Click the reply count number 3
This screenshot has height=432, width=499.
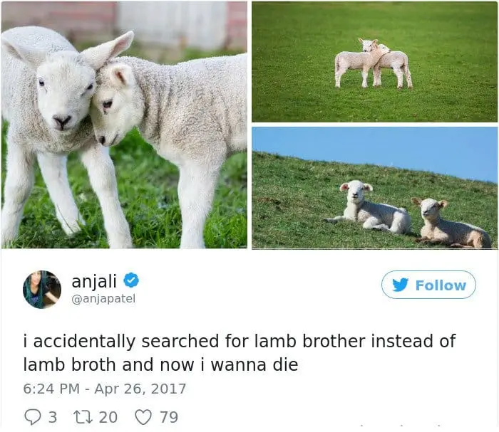pyautogui.click(x=53, y=417)
